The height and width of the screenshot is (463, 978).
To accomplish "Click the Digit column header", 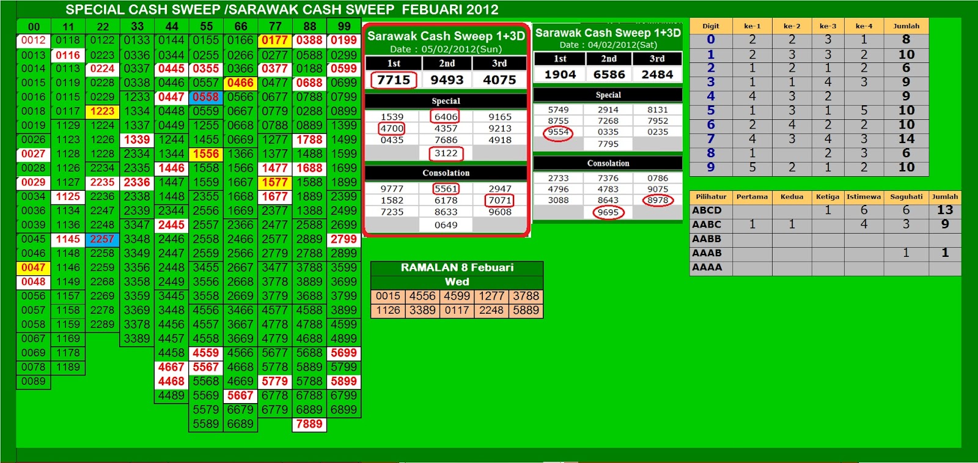I will (x=710, y=26).
